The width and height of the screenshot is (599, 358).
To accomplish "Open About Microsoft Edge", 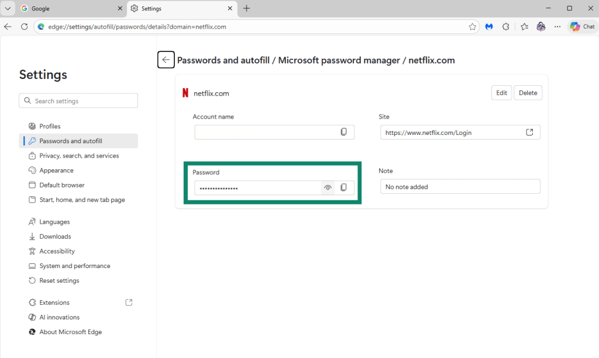I will (x=78, y=332).
